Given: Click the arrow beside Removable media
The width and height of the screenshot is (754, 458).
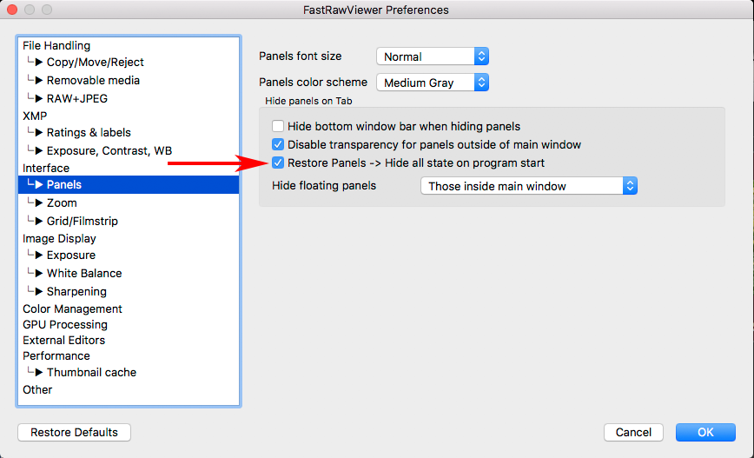Looking at the screenshot, I should (x=39, y=81).
